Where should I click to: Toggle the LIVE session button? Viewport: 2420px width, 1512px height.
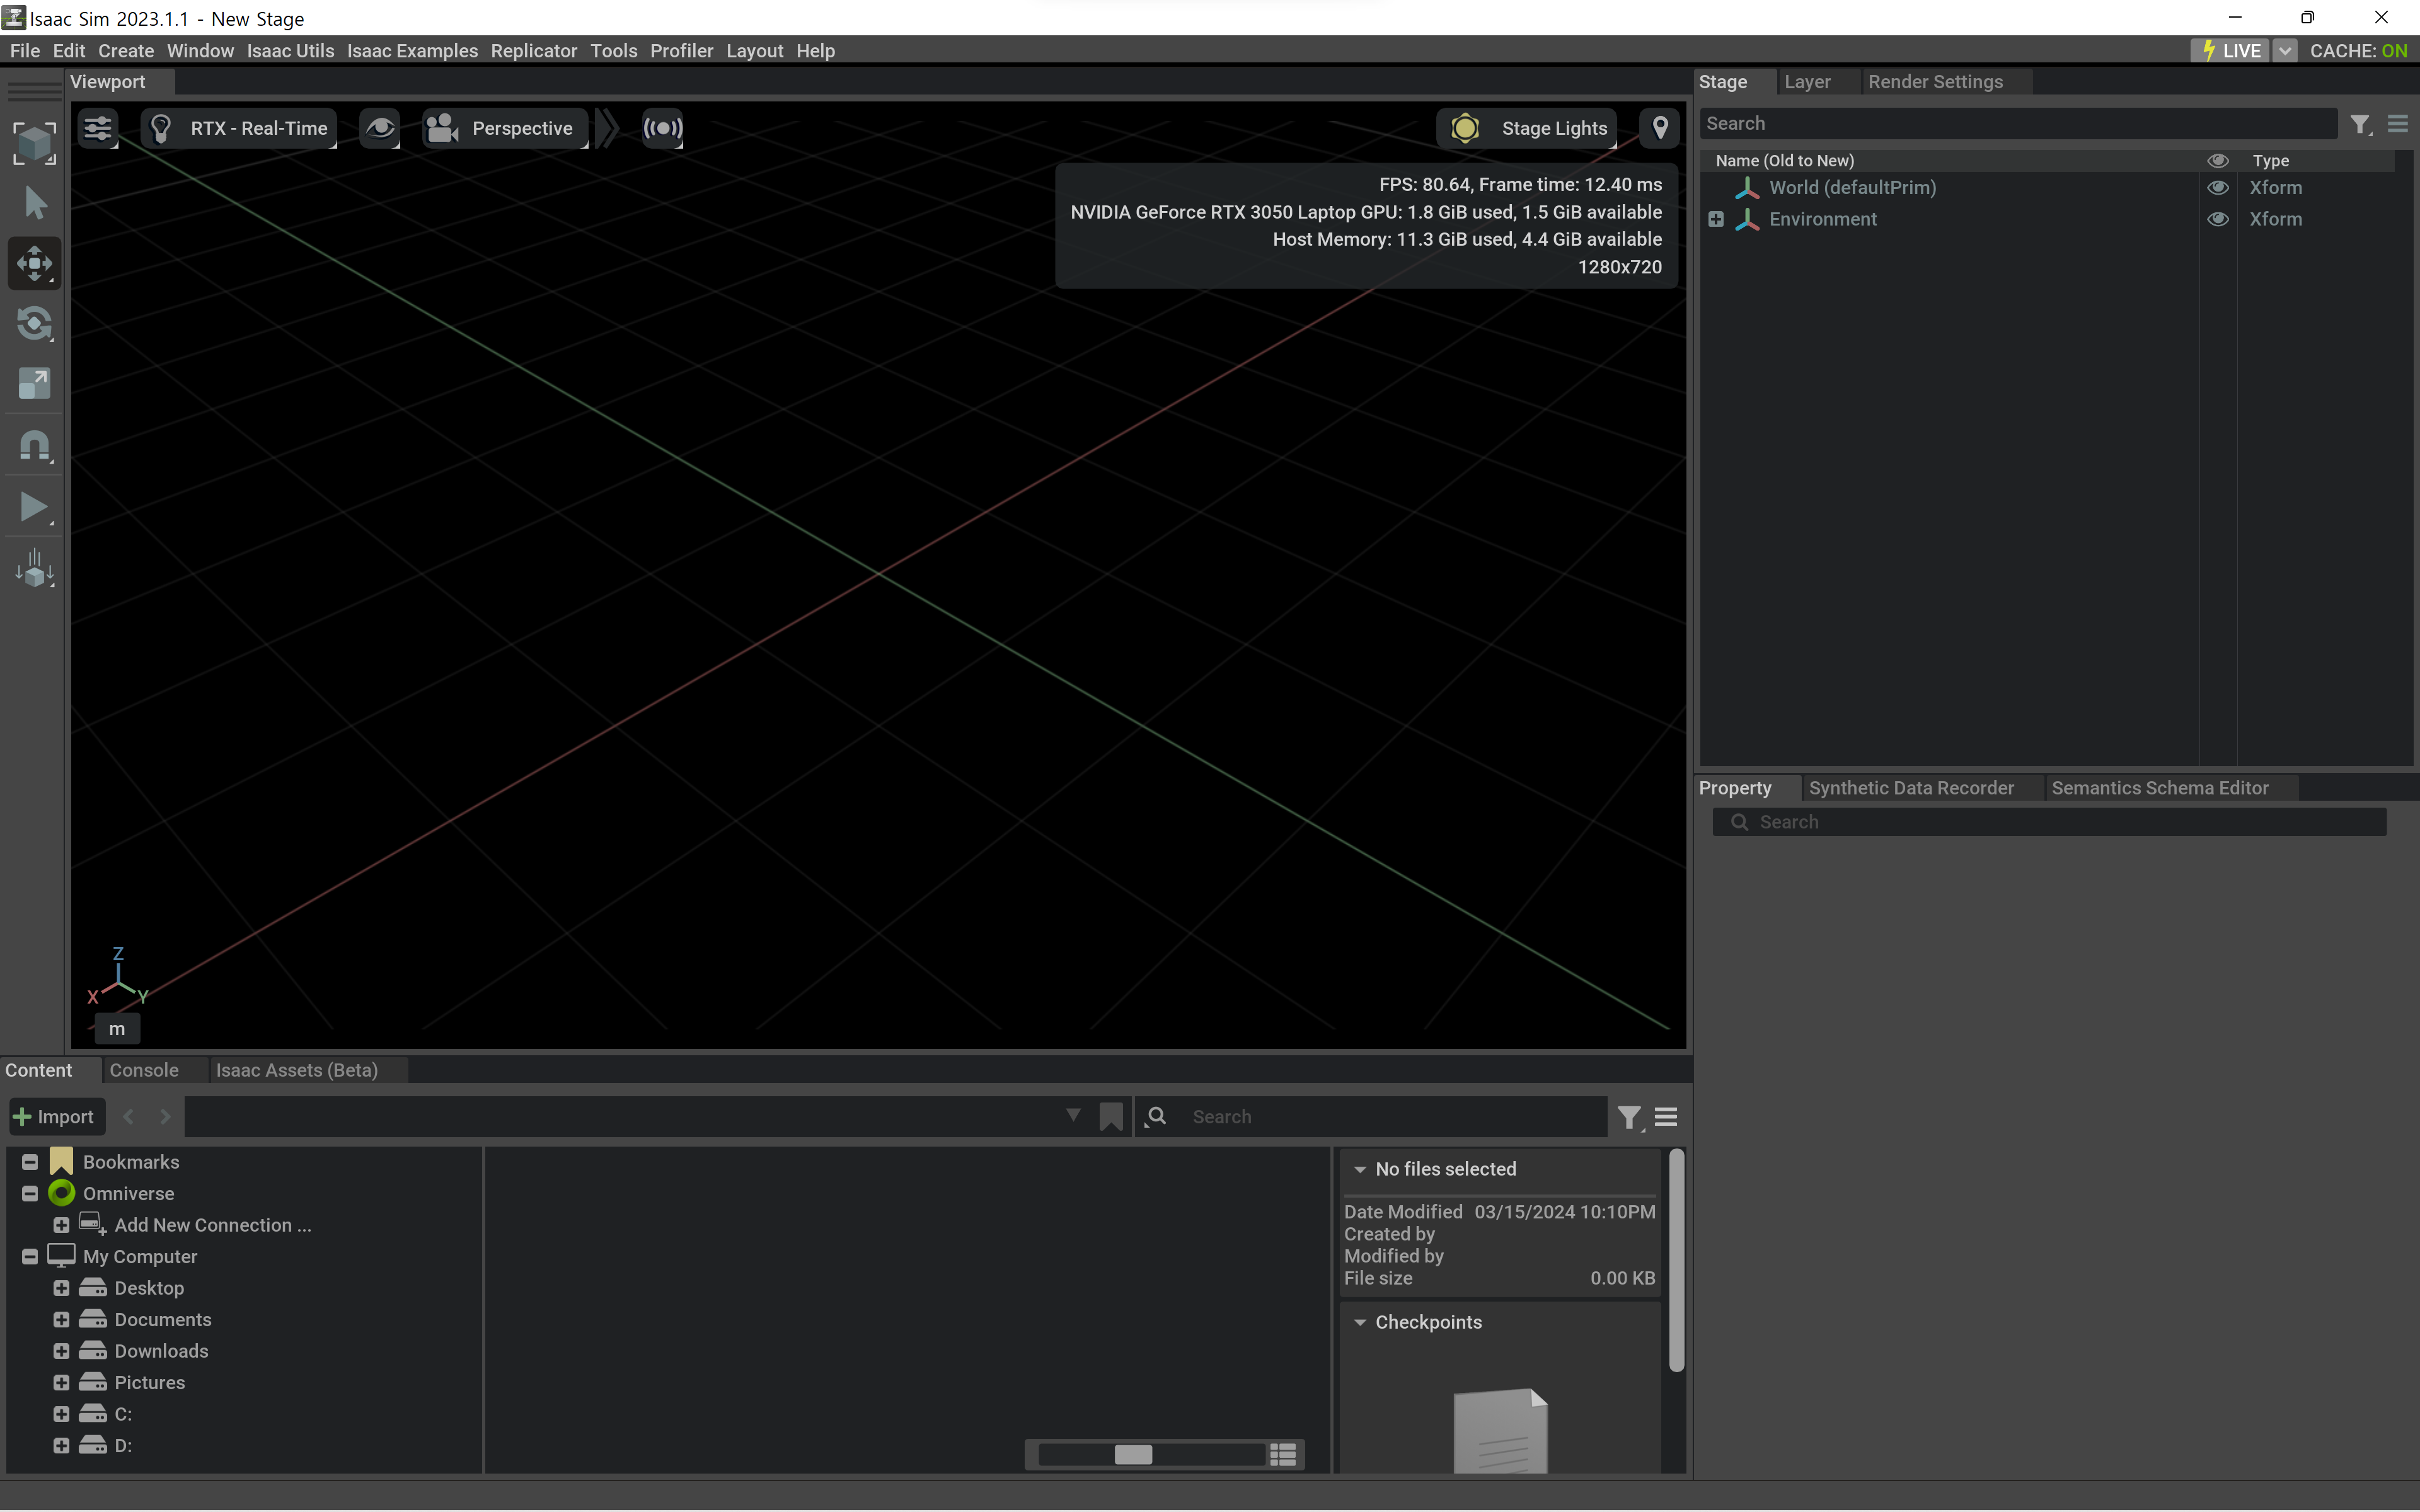pos(2230,51)
